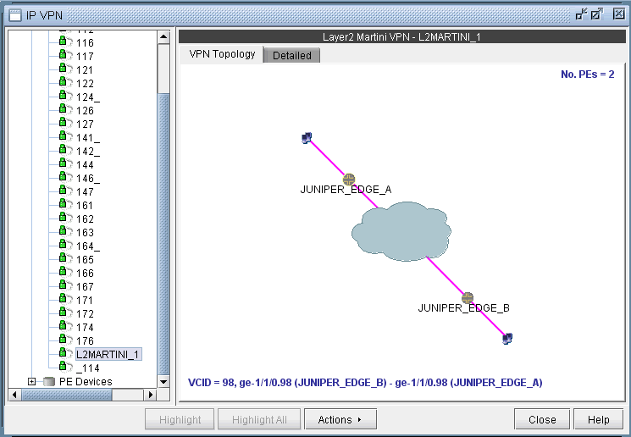Screen dimensions: 631x437
Task: Click the Highlight button
Action: pos(180,420)
